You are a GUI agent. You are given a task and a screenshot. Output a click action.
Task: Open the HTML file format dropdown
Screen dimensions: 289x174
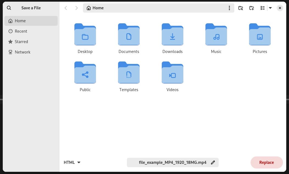point(72,162)
